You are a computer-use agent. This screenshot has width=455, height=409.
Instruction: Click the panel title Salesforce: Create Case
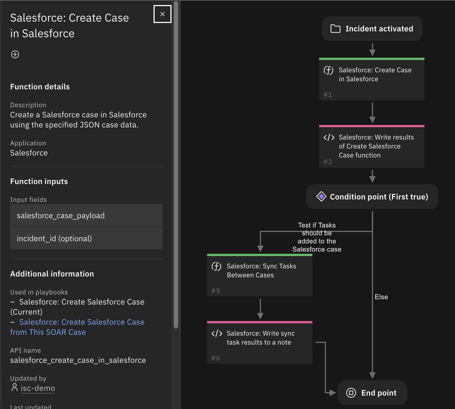coord(69,26)
